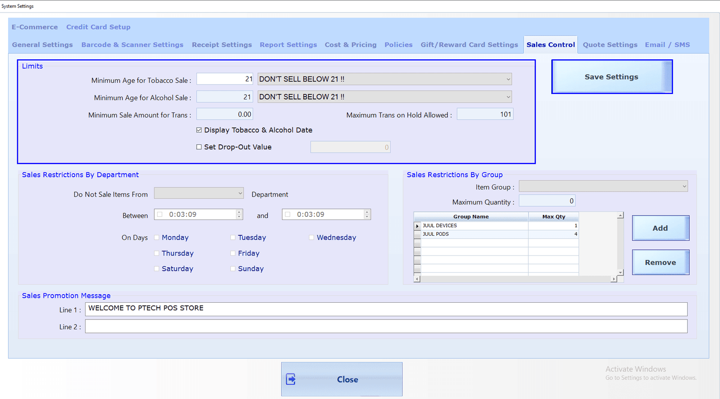Click Maximum Trans on Hold Allowed field
The height and width of the screenshot is (399, 720).
point(485,114)
